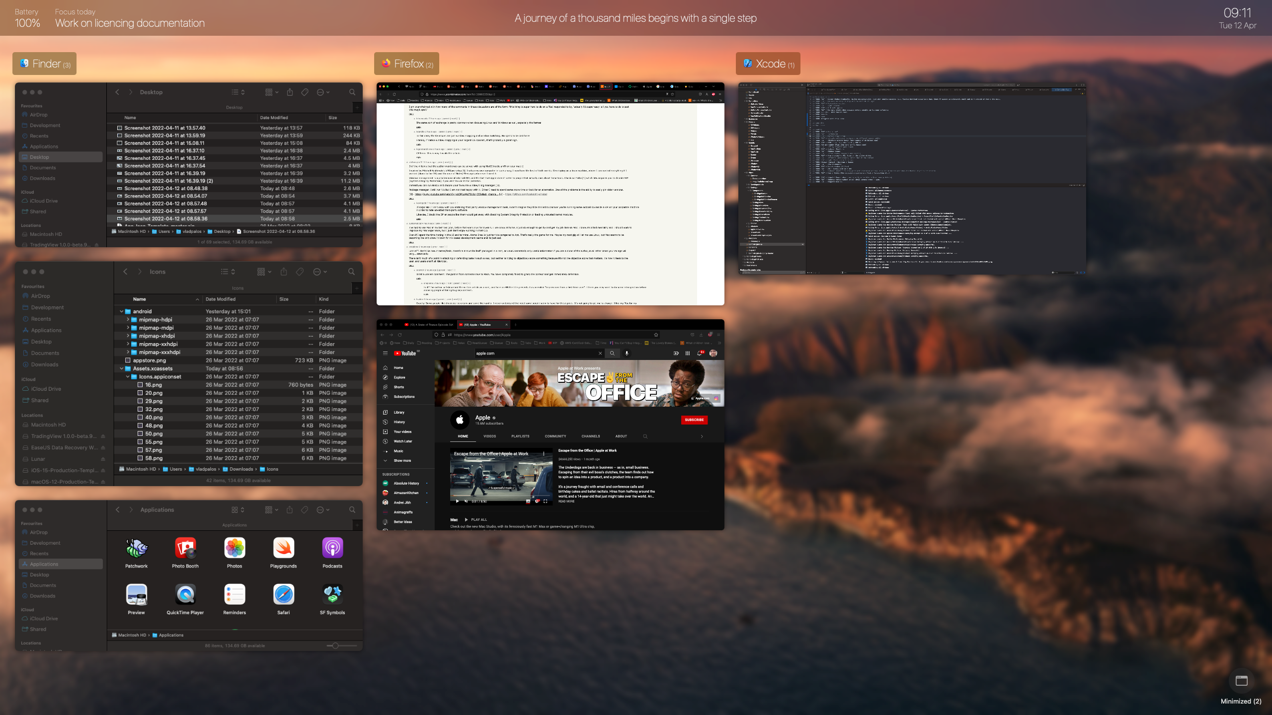
Task: Click YouTube apps grid icon
Action: pos(688,354)
